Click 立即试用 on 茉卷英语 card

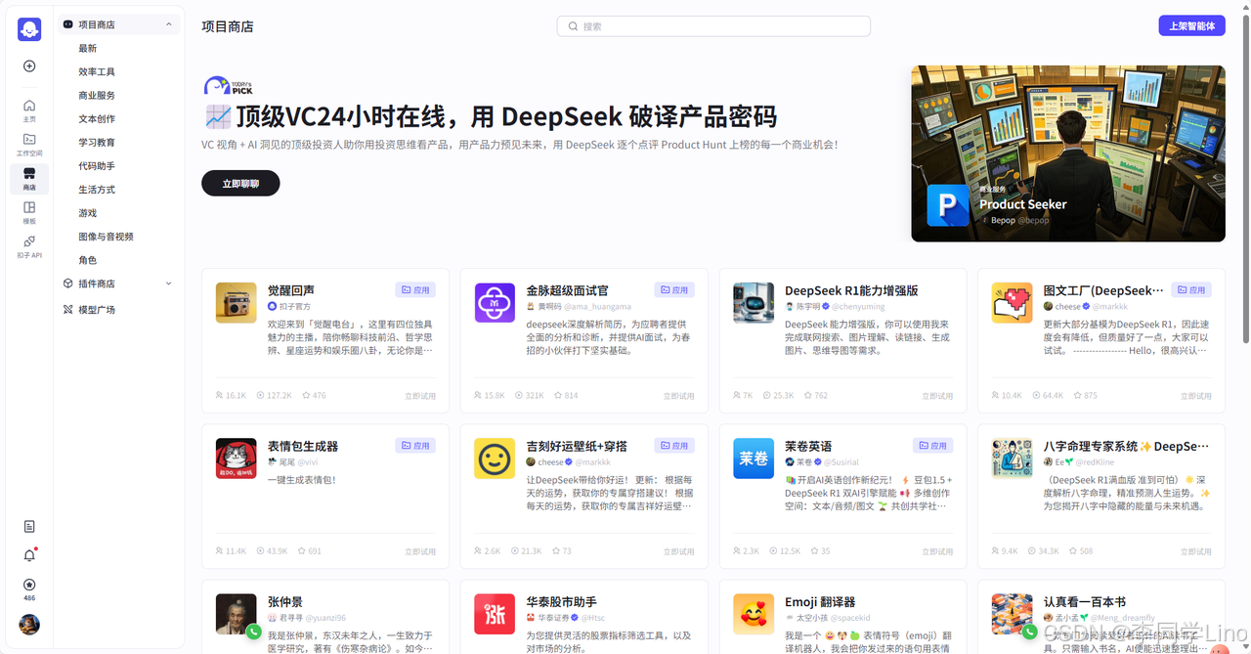tap(937, 551)
